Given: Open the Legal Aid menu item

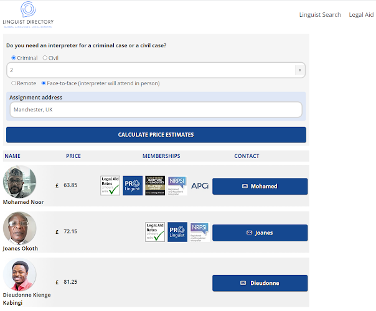Looking at the screenshot, I should click(361, 14).
